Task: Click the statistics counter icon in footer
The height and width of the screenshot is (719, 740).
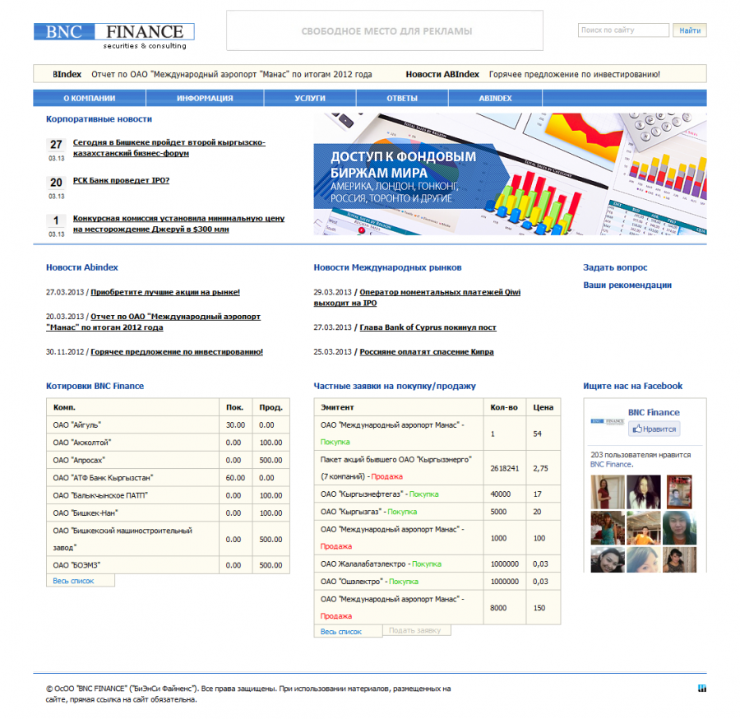Action: tap(701, 689)
